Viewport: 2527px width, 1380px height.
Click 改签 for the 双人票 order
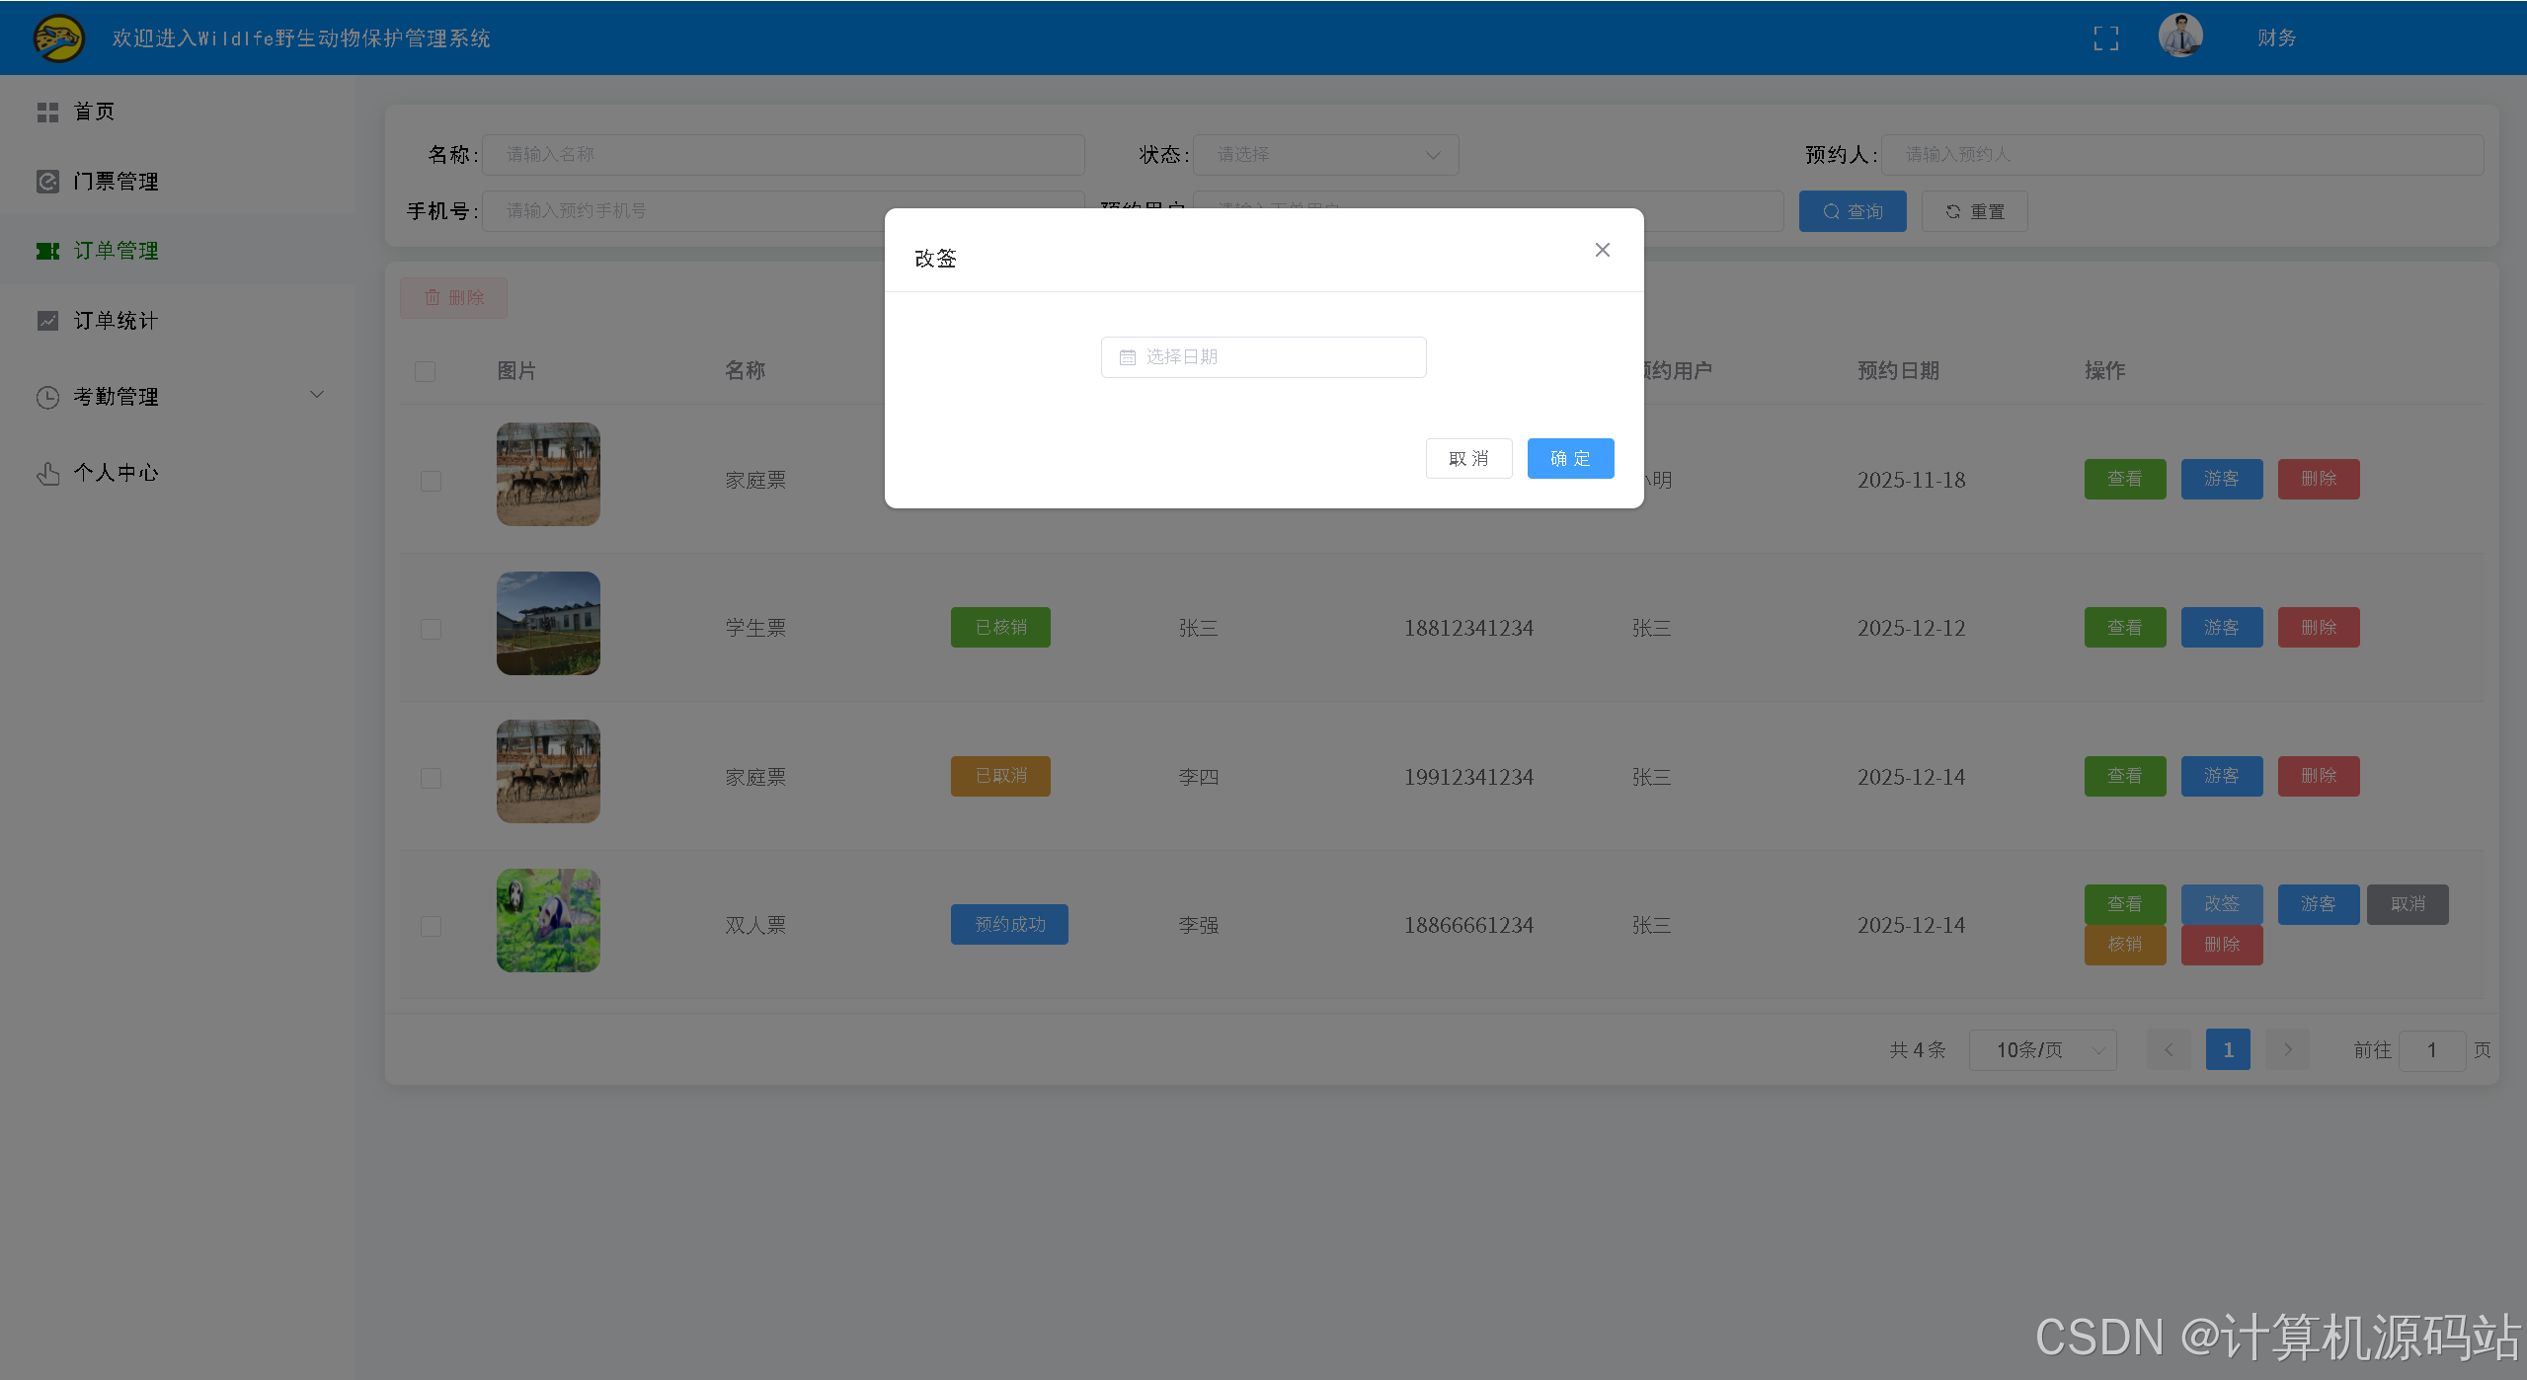2222,904
